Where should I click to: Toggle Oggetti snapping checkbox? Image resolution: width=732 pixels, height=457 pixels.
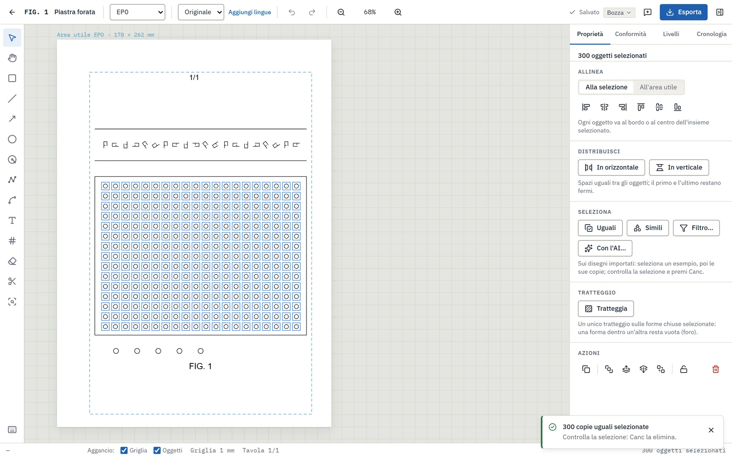[157, 451]
